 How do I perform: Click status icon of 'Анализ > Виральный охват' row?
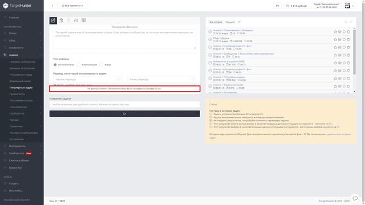coord(210,86)
